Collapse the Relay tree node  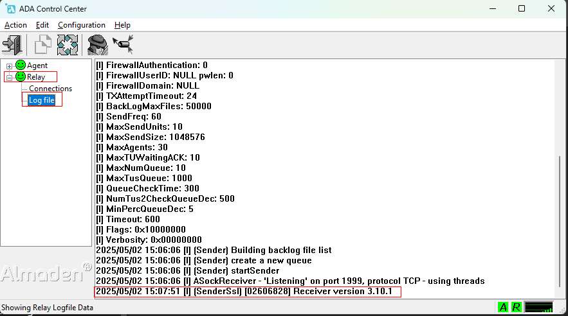[x=9, y=77]
